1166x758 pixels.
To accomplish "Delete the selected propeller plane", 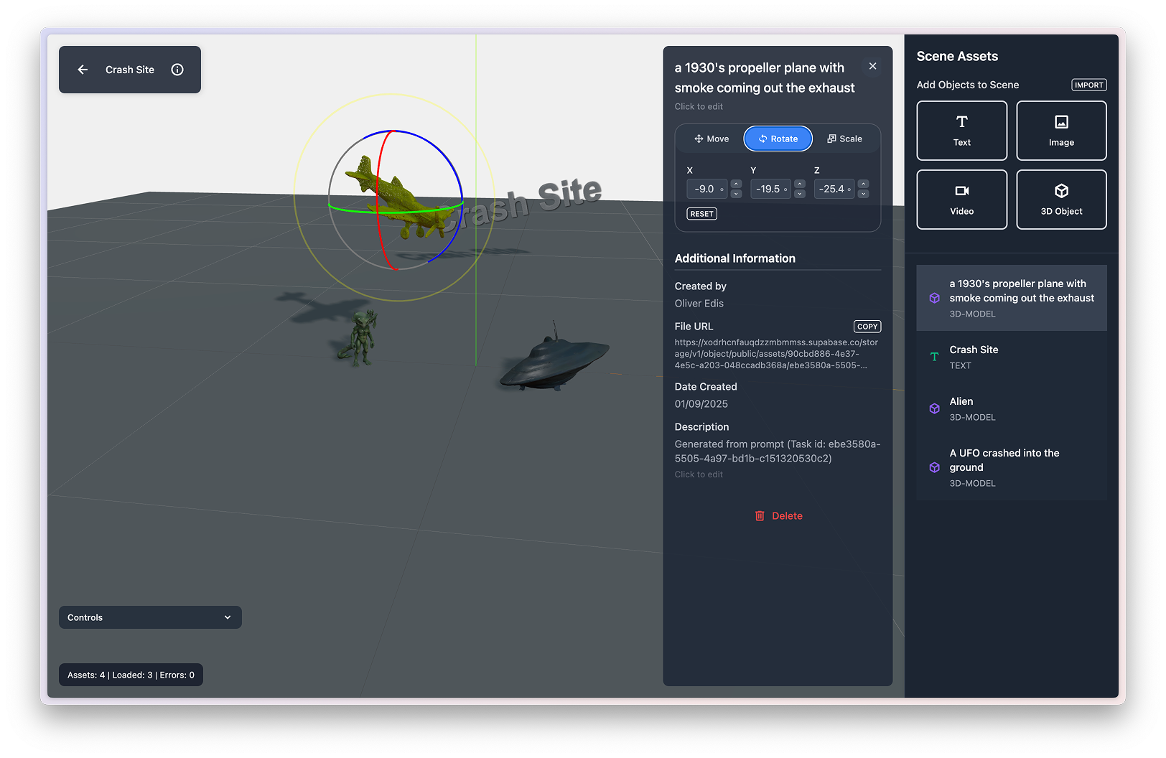I will (x=778, y=516).
